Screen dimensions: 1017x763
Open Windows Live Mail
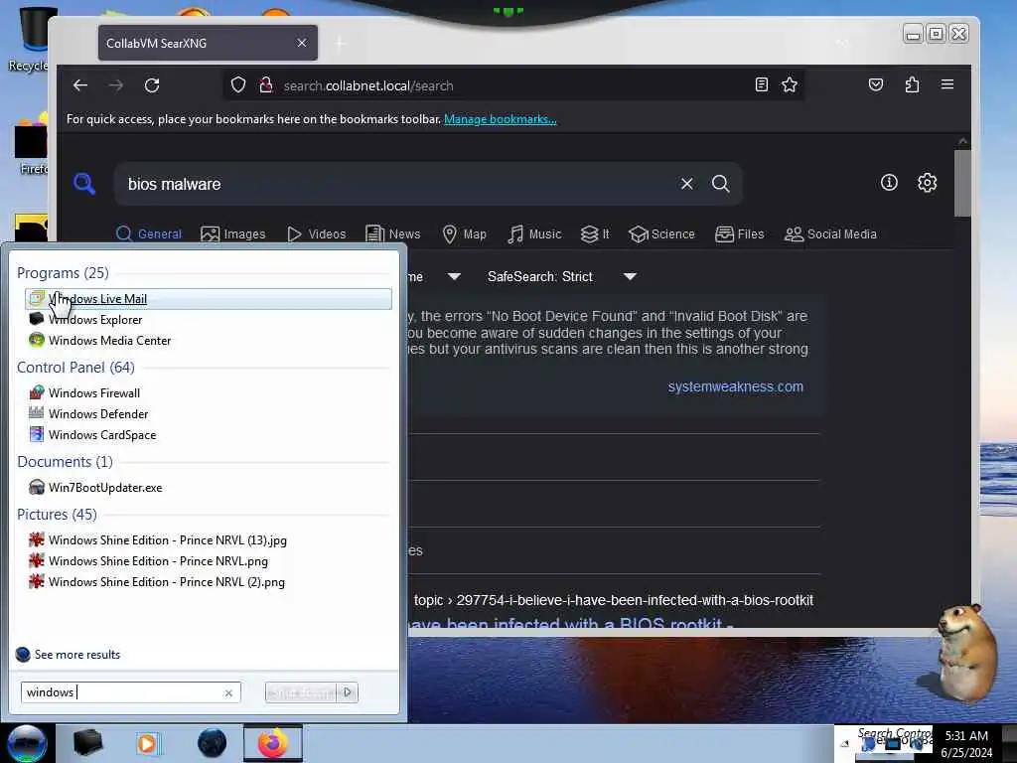click(x=209, y=299)
